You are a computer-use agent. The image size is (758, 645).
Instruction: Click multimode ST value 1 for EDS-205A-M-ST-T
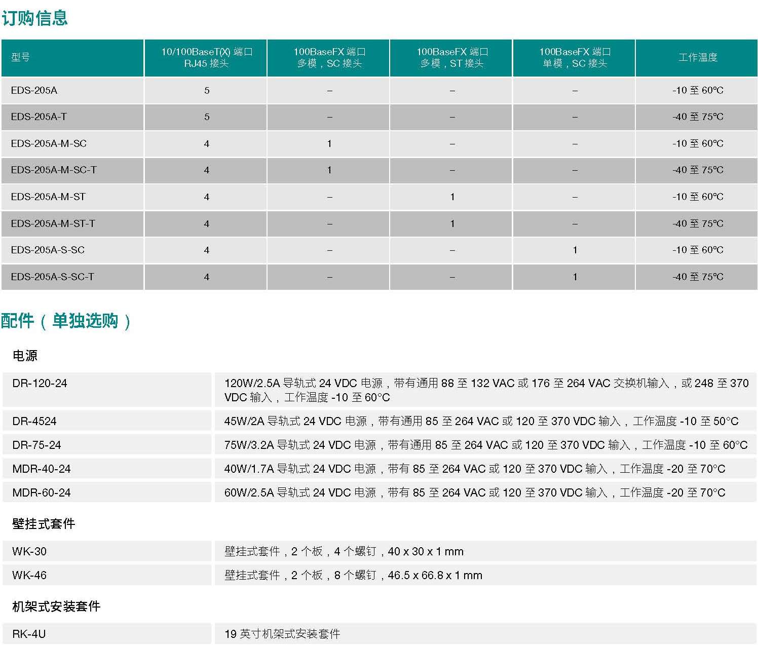pos(452,223)
